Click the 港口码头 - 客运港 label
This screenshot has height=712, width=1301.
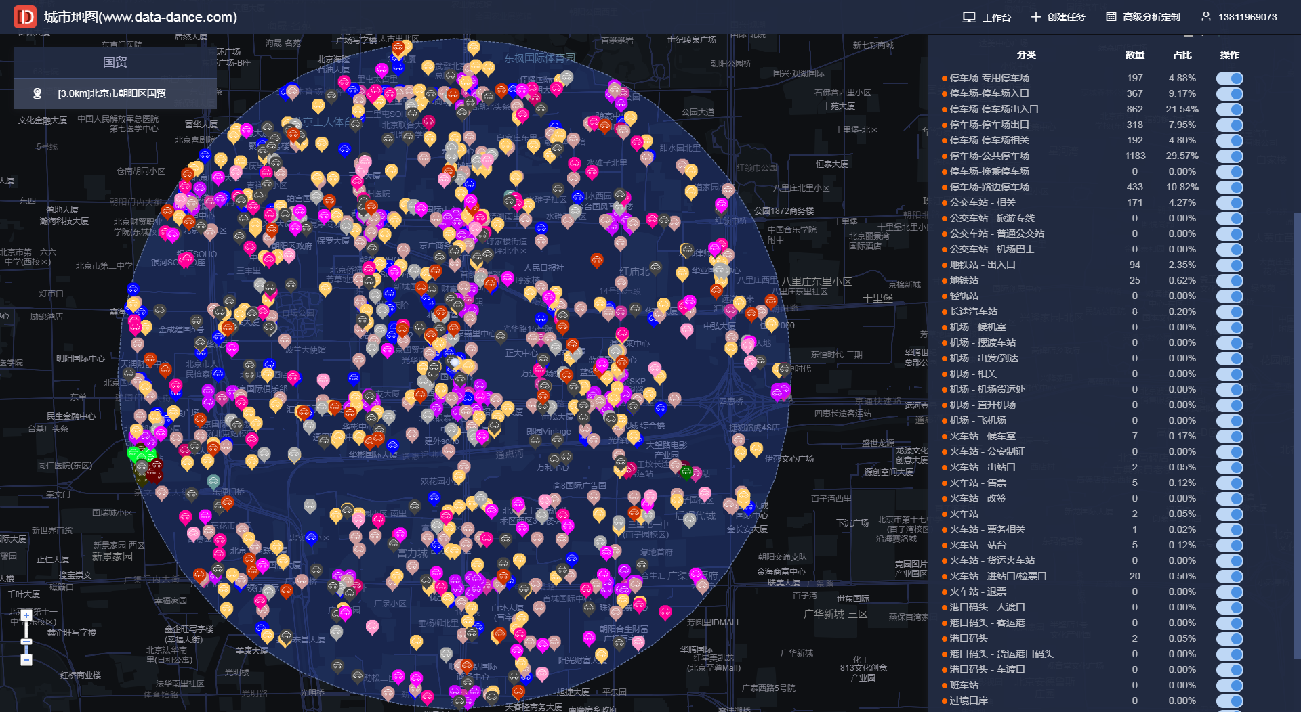[x=987, y=623]
